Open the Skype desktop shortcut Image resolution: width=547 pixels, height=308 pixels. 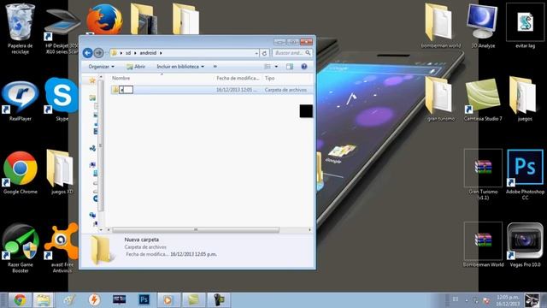(x=62, y=99)
